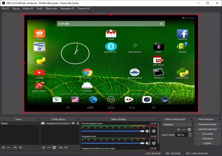Click the QPython icon in preview
222x156 pixels.
pyautogui.click(x=41, y=60)
